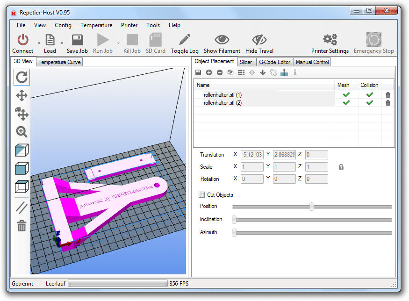Open the File menu
Image resolution: width=409 pixels, height=301 pixels.
pyautogui.click(x=21, y=25)
